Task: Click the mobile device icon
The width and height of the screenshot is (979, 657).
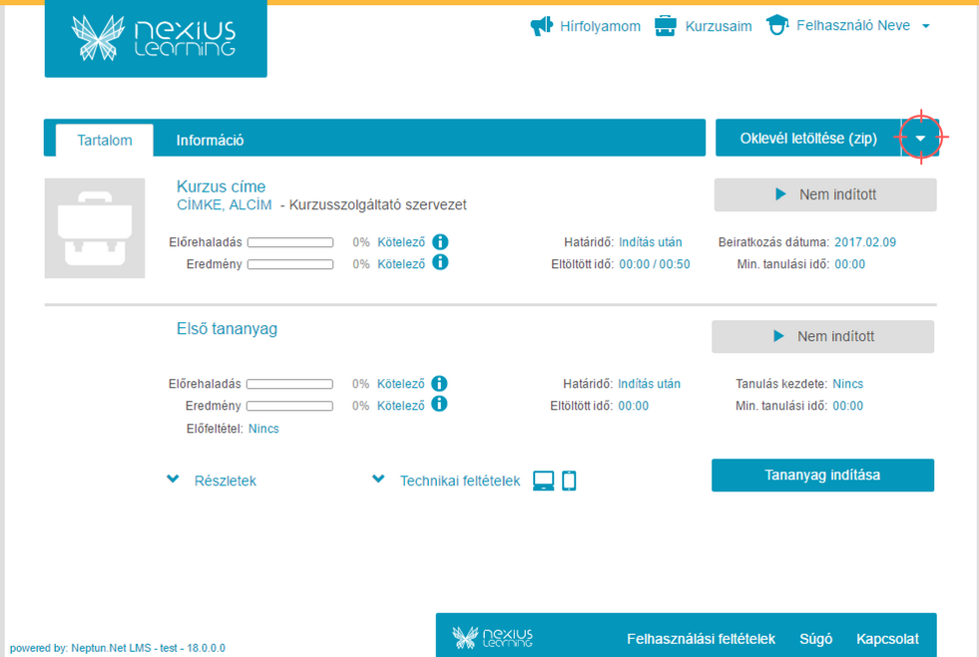Action: coord(569,481)
